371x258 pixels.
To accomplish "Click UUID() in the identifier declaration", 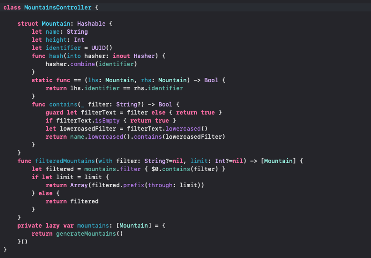I will pyautogui.click(x=102, y=48).
